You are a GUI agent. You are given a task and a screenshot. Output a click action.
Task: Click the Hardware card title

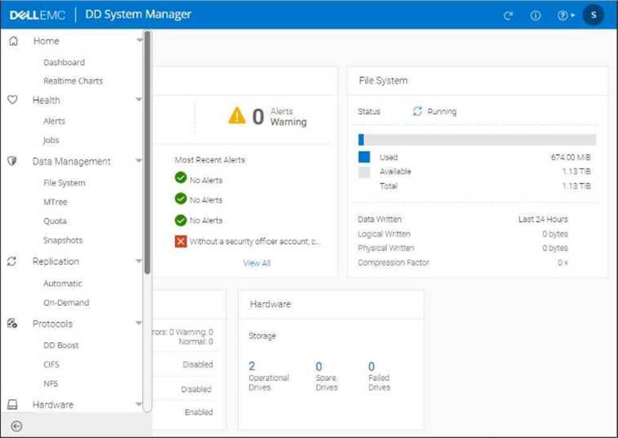pos(271,304)
